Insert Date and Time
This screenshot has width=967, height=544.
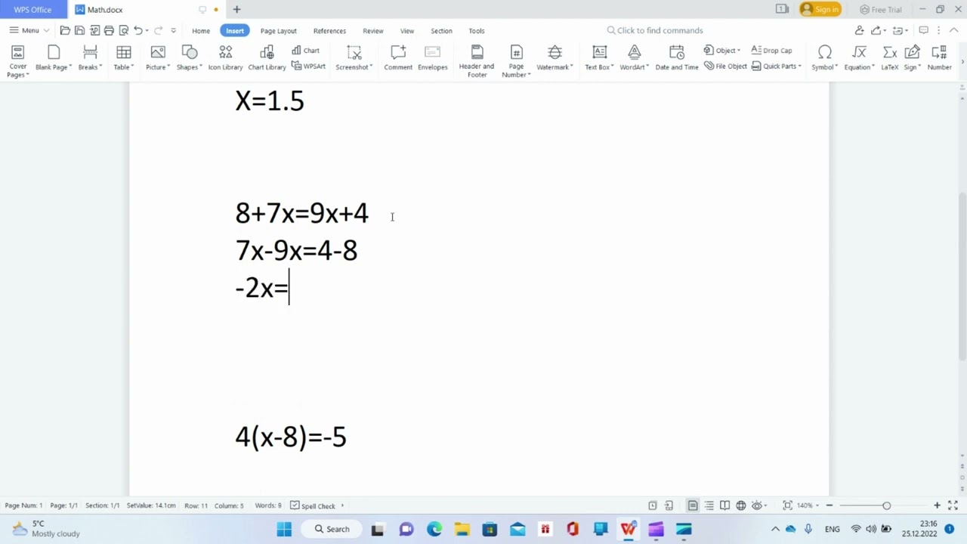pyautogui.click(x=677, y=59)
